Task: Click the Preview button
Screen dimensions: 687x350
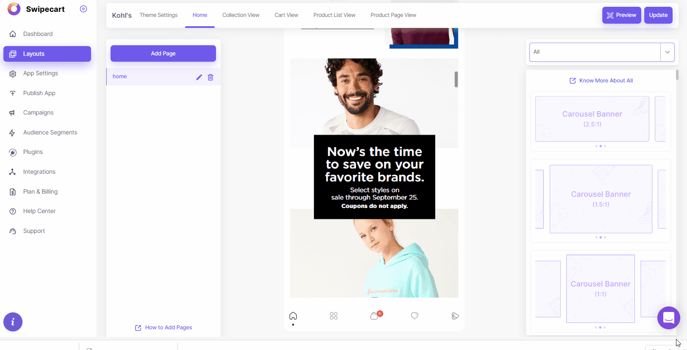Action: (x=622, y=15)
